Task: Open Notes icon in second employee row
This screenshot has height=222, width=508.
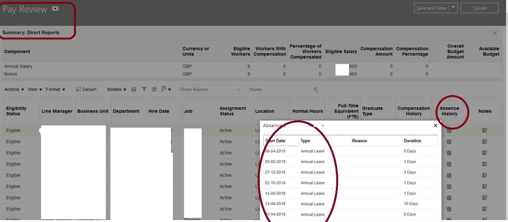Action: coord(485,141)
